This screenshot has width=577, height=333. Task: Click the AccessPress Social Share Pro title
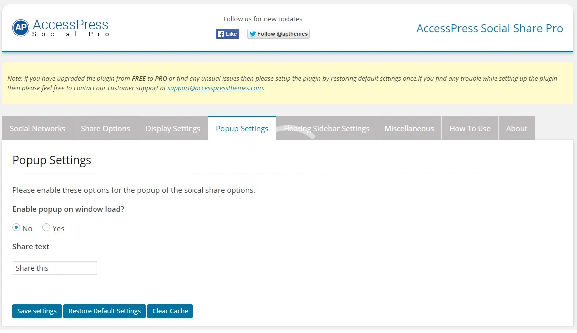pos(489,28)
